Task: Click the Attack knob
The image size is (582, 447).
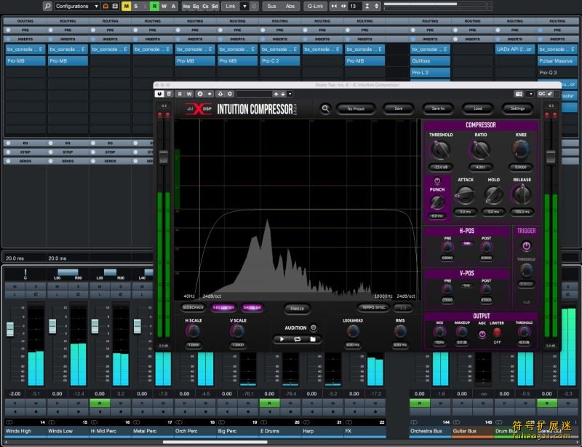Action: tap(465, 194)
